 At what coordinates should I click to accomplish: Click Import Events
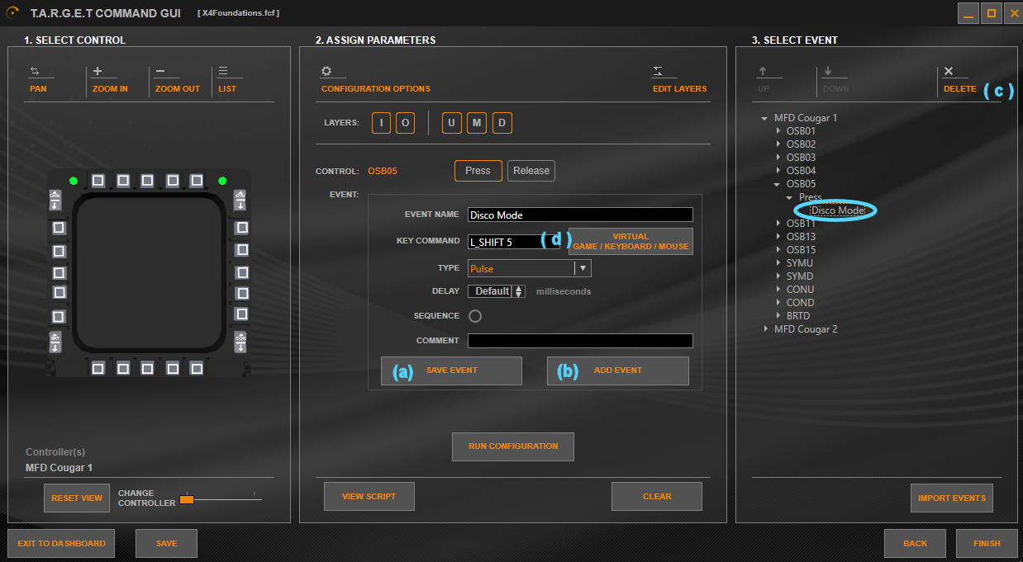pyautogui.click(x=951, y=498)
